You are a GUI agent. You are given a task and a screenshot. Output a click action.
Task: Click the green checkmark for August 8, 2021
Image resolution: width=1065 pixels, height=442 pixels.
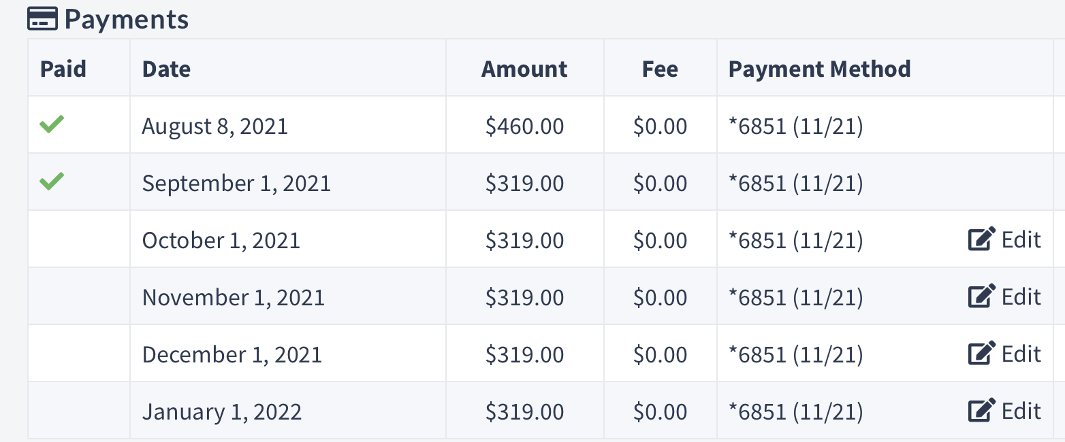pos(52,125)
